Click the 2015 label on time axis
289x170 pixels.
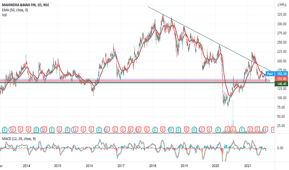(x=58, y=166)
